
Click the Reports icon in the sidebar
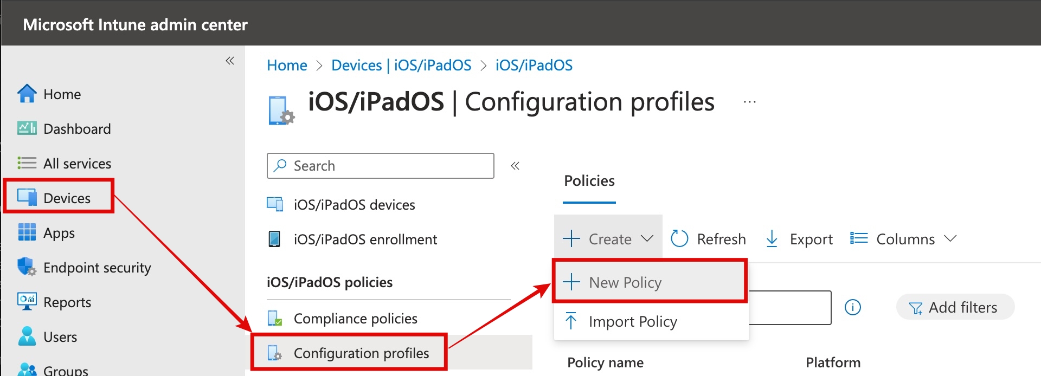coord(27,301)
